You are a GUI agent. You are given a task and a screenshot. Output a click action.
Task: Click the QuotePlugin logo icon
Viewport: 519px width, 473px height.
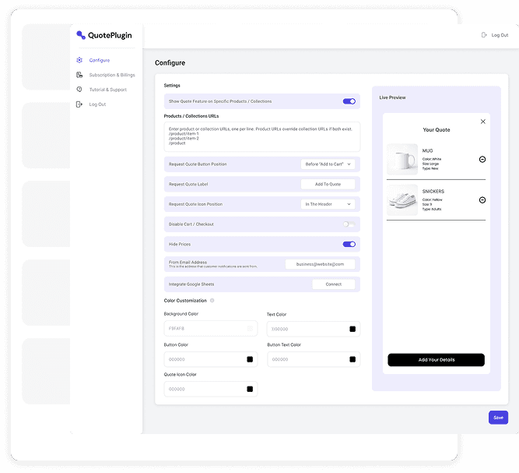click(x=81, y=35)
